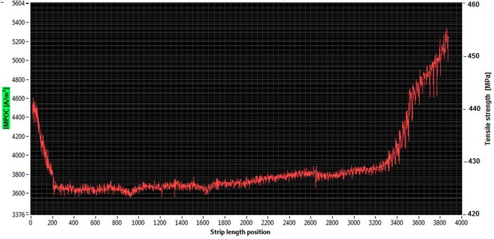Click the 0 start value on x-axis
The height and width of the screenshot is (239, 494).
click(31, 223)
